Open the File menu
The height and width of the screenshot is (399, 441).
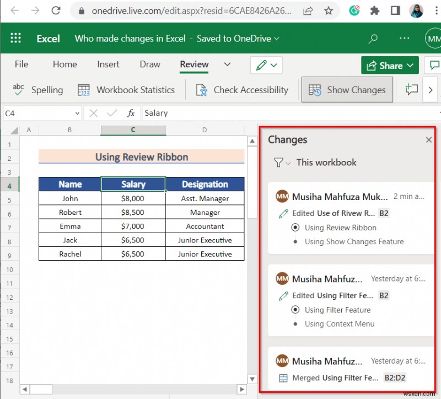pyautogui.click(x=21, y=64)
